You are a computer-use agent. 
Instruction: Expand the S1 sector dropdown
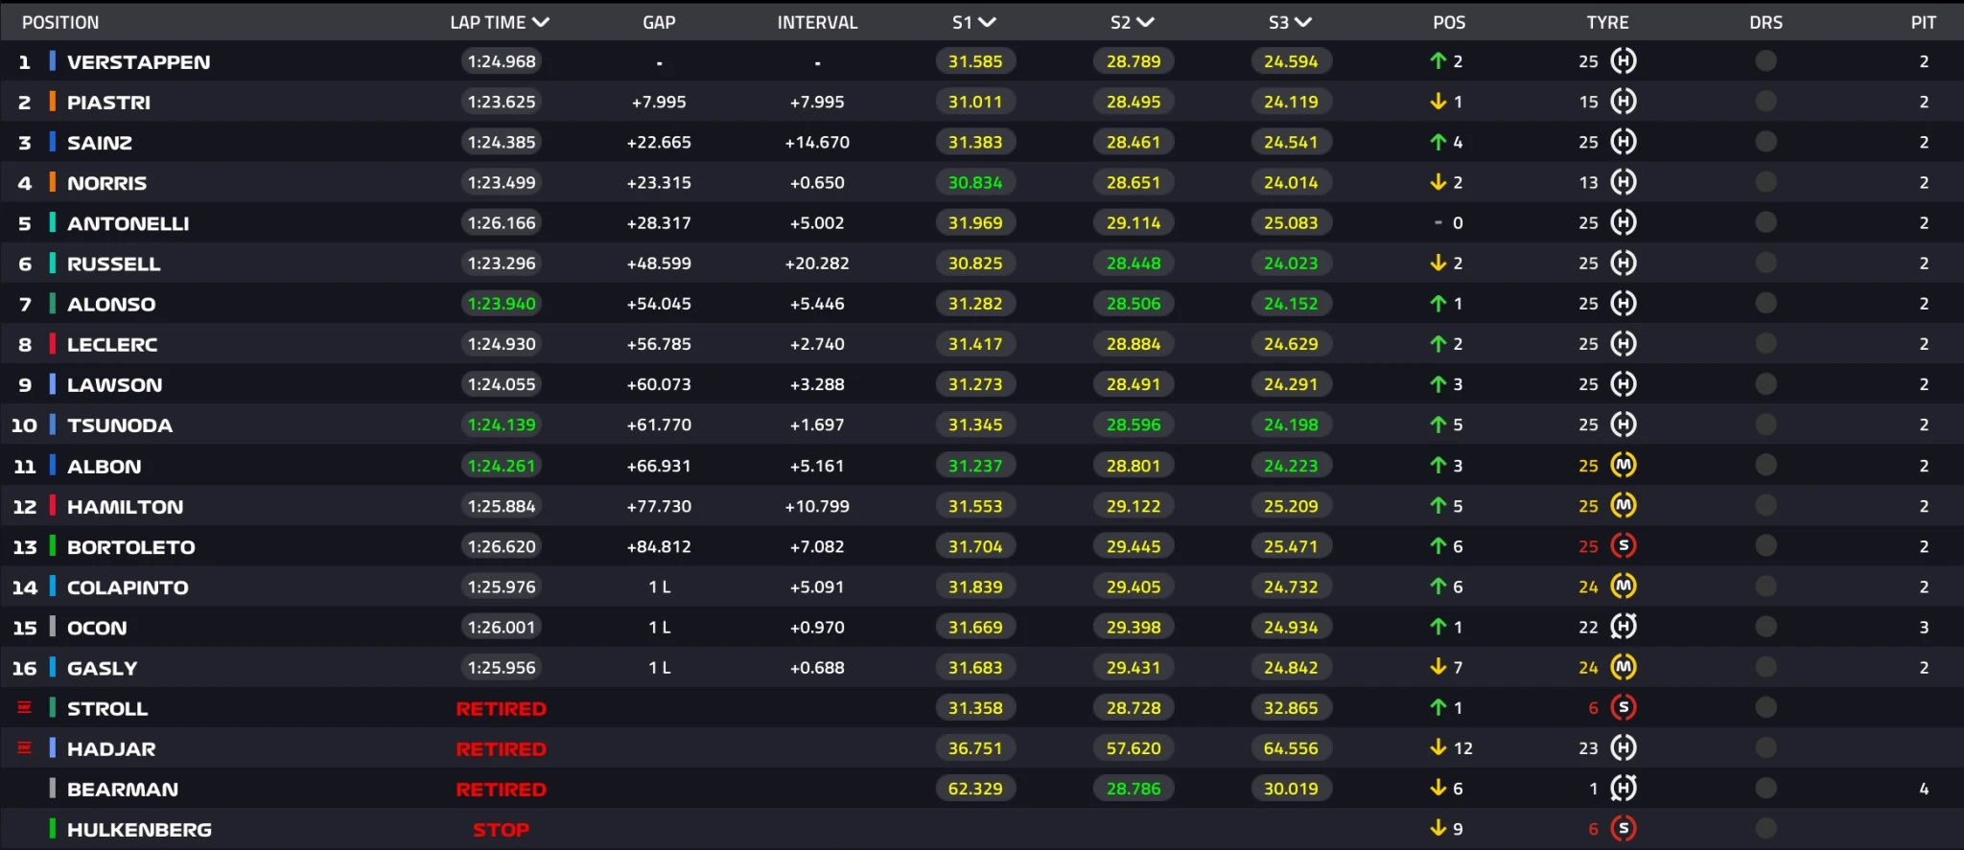tap(987, 22)
